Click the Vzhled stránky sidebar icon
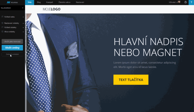The width and height of the screenshot is (194, 112). [x=2, y=27]
